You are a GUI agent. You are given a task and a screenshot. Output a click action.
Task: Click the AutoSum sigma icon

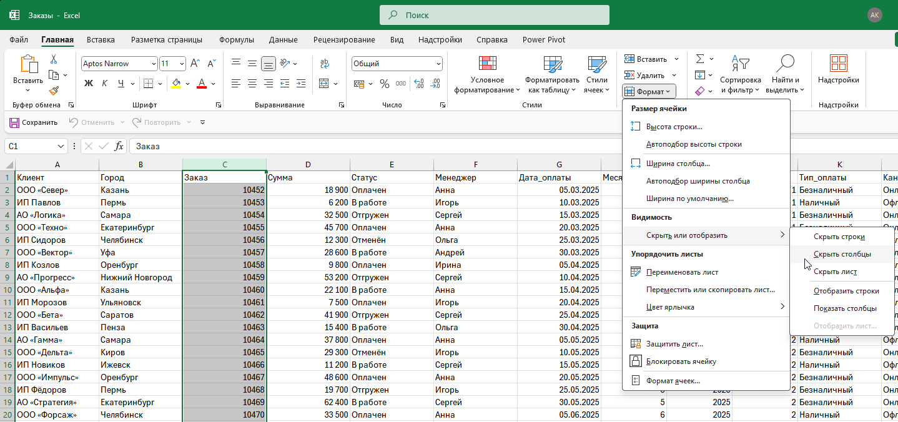[700, 59]
